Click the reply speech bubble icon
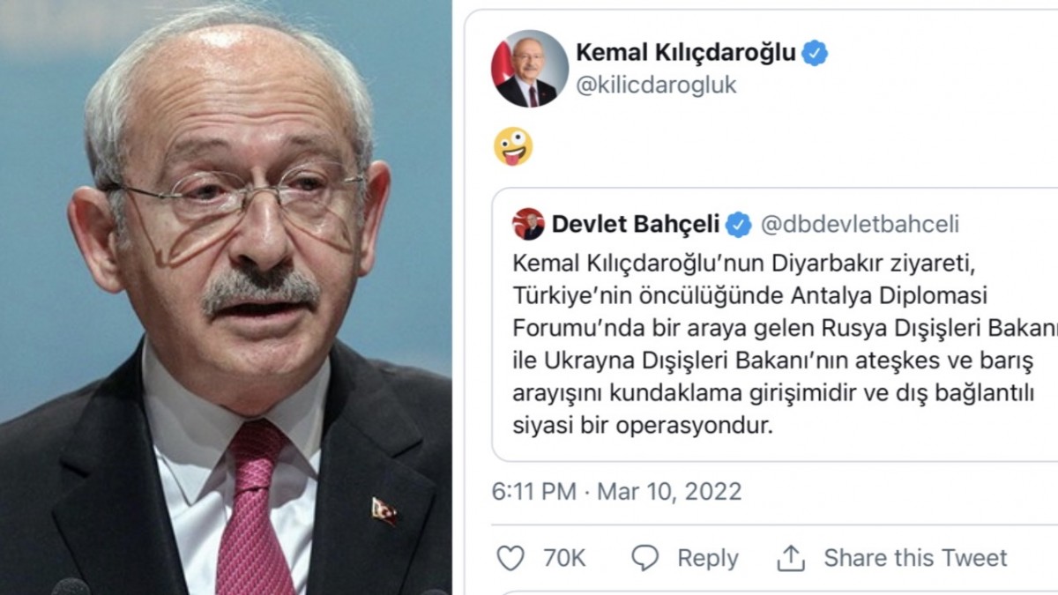1058x595 pixels. click(645, 557)
